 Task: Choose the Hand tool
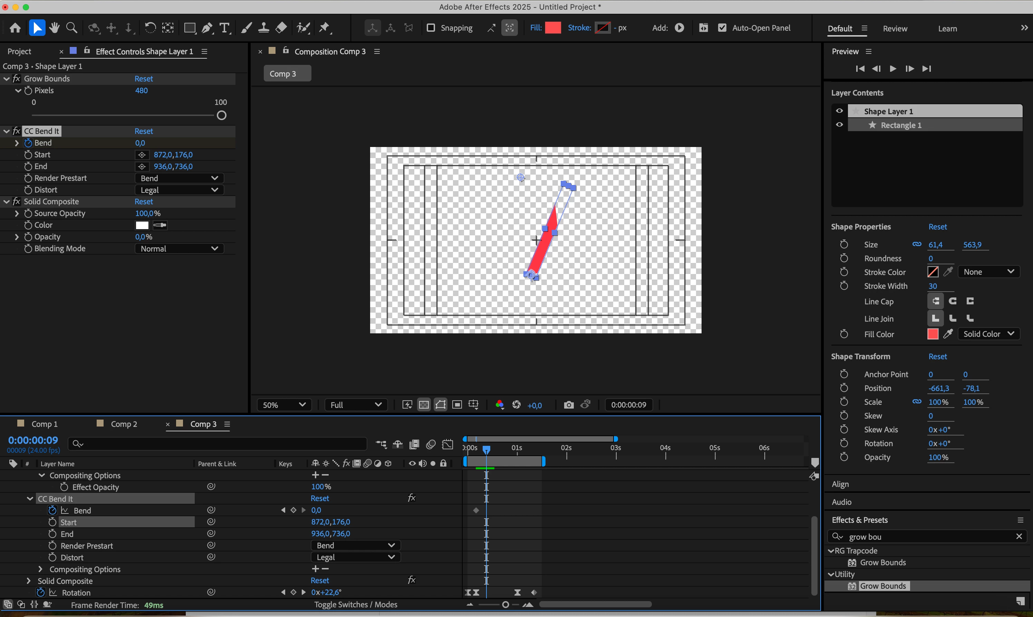pos(54,28)
